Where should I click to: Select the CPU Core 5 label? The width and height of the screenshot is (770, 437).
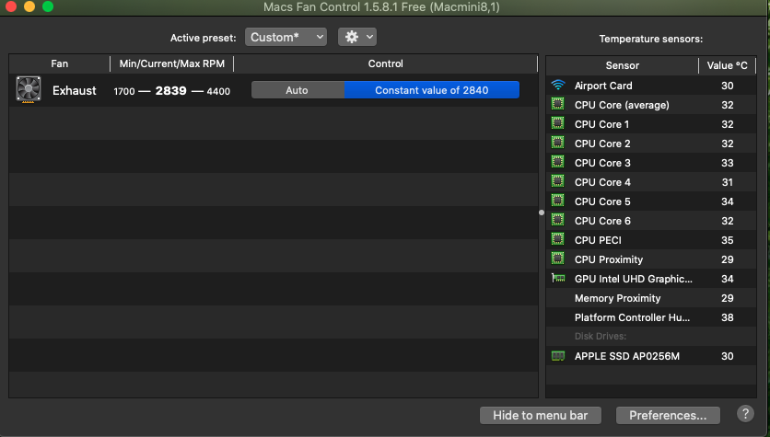coord(602,201)
